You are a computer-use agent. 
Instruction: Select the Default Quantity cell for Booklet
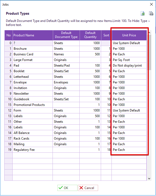(90, 71)
